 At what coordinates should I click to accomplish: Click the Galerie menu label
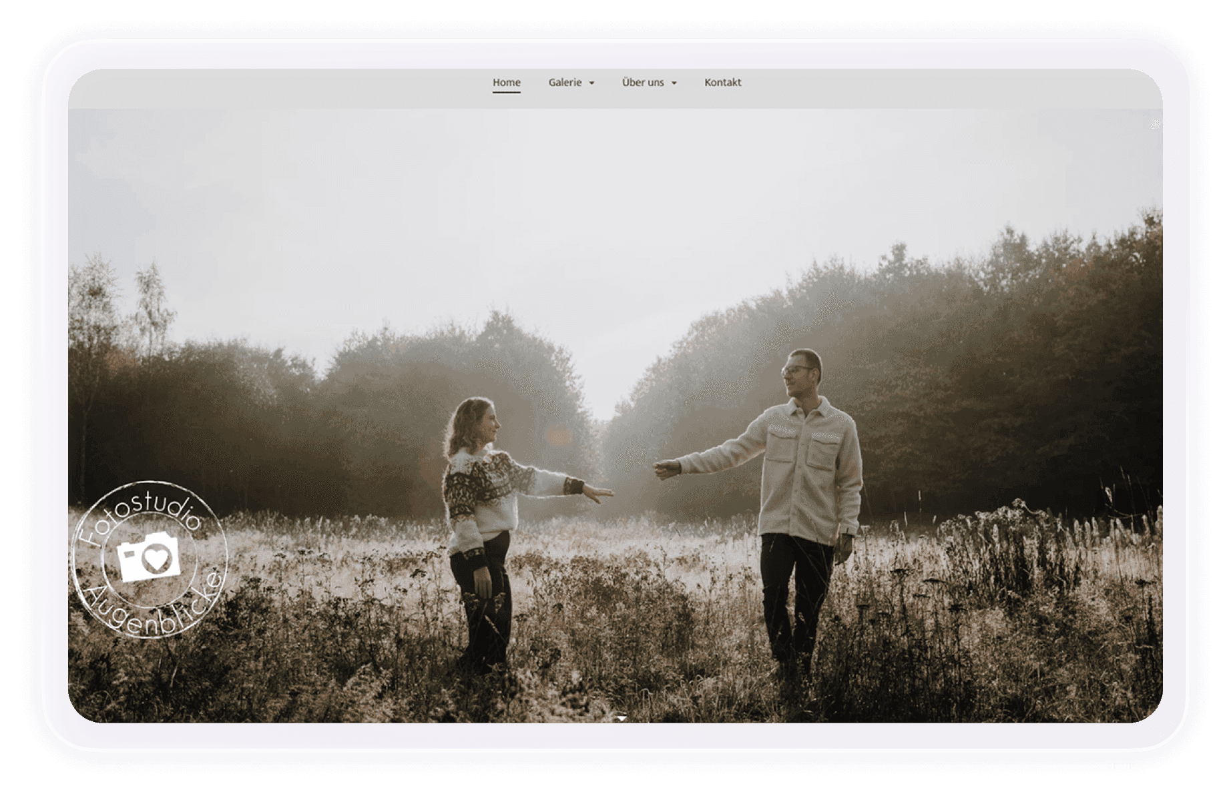[565, 82]
